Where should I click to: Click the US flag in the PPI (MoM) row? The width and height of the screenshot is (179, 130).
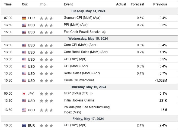pyautogui.click(x=24, y=25)
